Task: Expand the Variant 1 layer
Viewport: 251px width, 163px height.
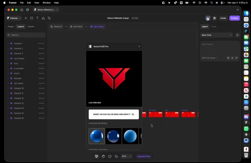Action: 8,43
